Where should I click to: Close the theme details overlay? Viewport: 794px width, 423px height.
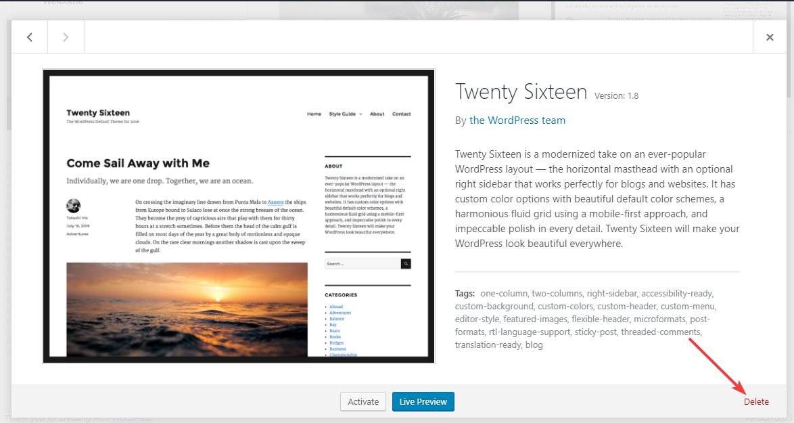770,37
